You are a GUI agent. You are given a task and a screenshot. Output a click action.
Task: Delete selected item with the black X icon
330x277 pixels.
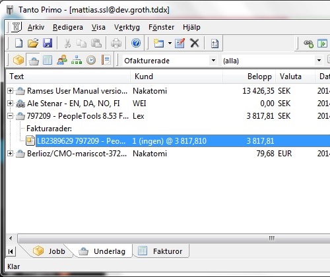click(x=195, y=43)
